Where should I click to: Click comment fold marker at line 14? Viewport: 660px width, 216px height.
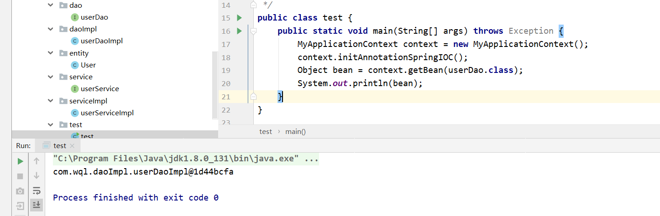253,5
